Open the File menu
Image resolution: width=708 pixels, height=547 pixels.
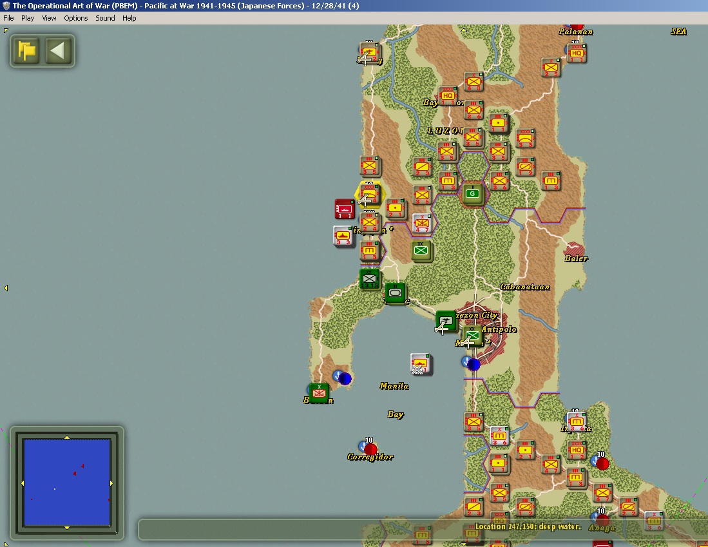tap(8, 18)
